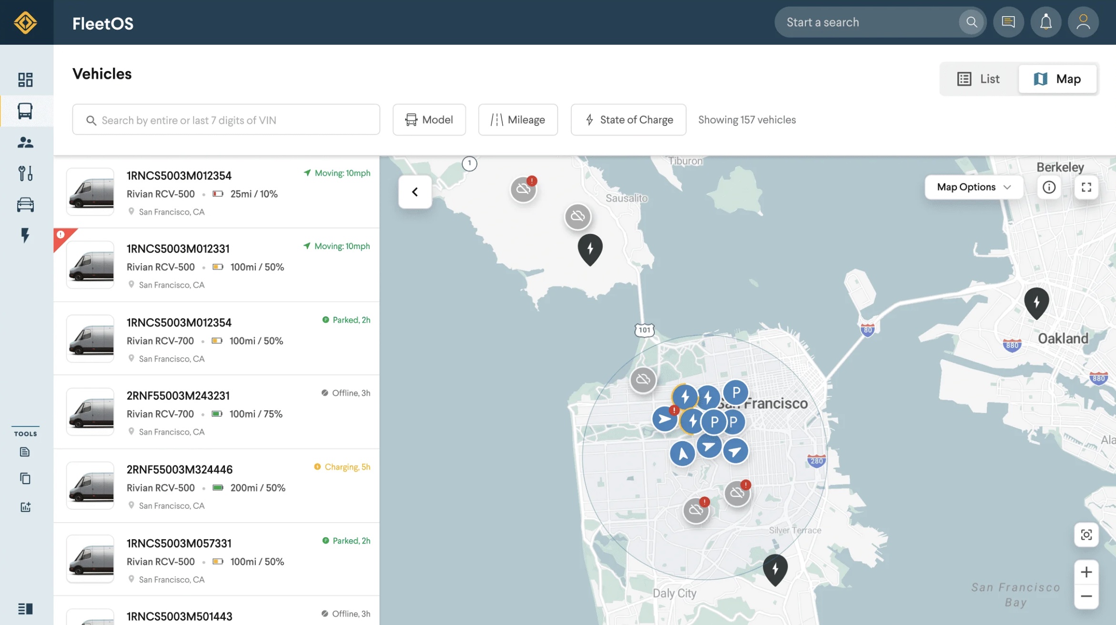Open the Model filter
This screenshot has width=1116, height=625.
coord(429,120)
